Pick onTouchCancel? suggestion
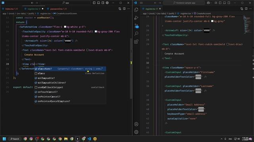254x142 pixels. 70,92
